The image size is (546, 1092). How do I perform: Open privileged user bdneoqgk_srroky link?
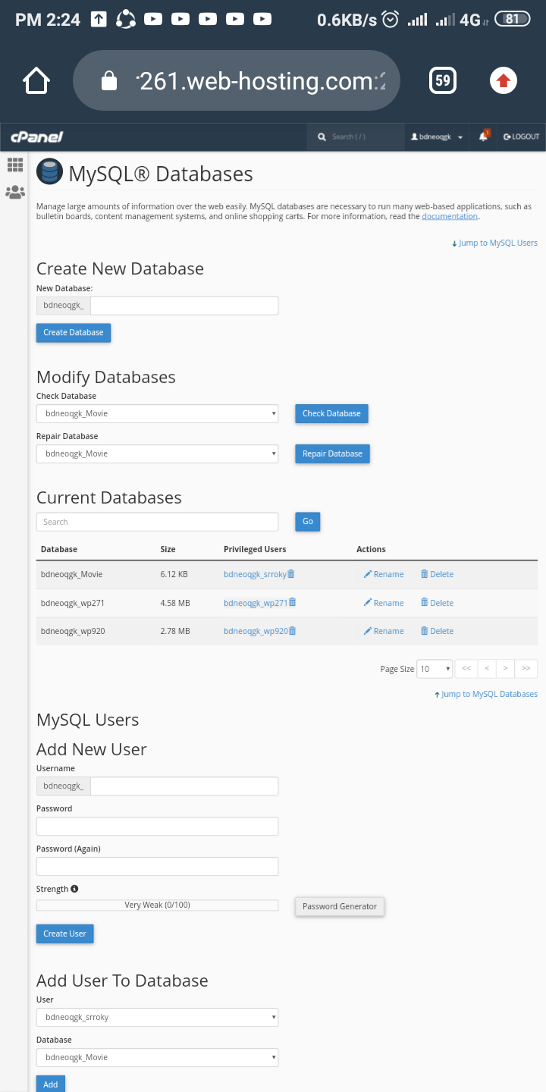click(255, 574)
